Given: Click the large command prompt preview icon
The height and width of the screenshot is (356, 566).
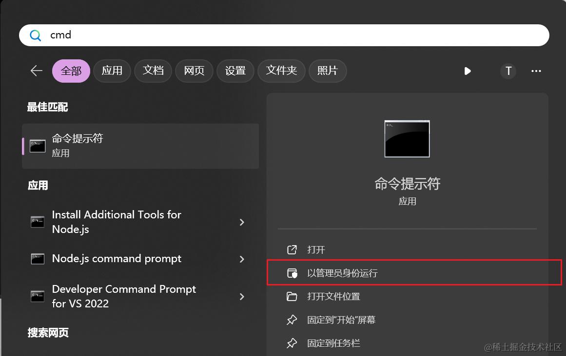Looking at the screenshot, I should coord(407,139).
